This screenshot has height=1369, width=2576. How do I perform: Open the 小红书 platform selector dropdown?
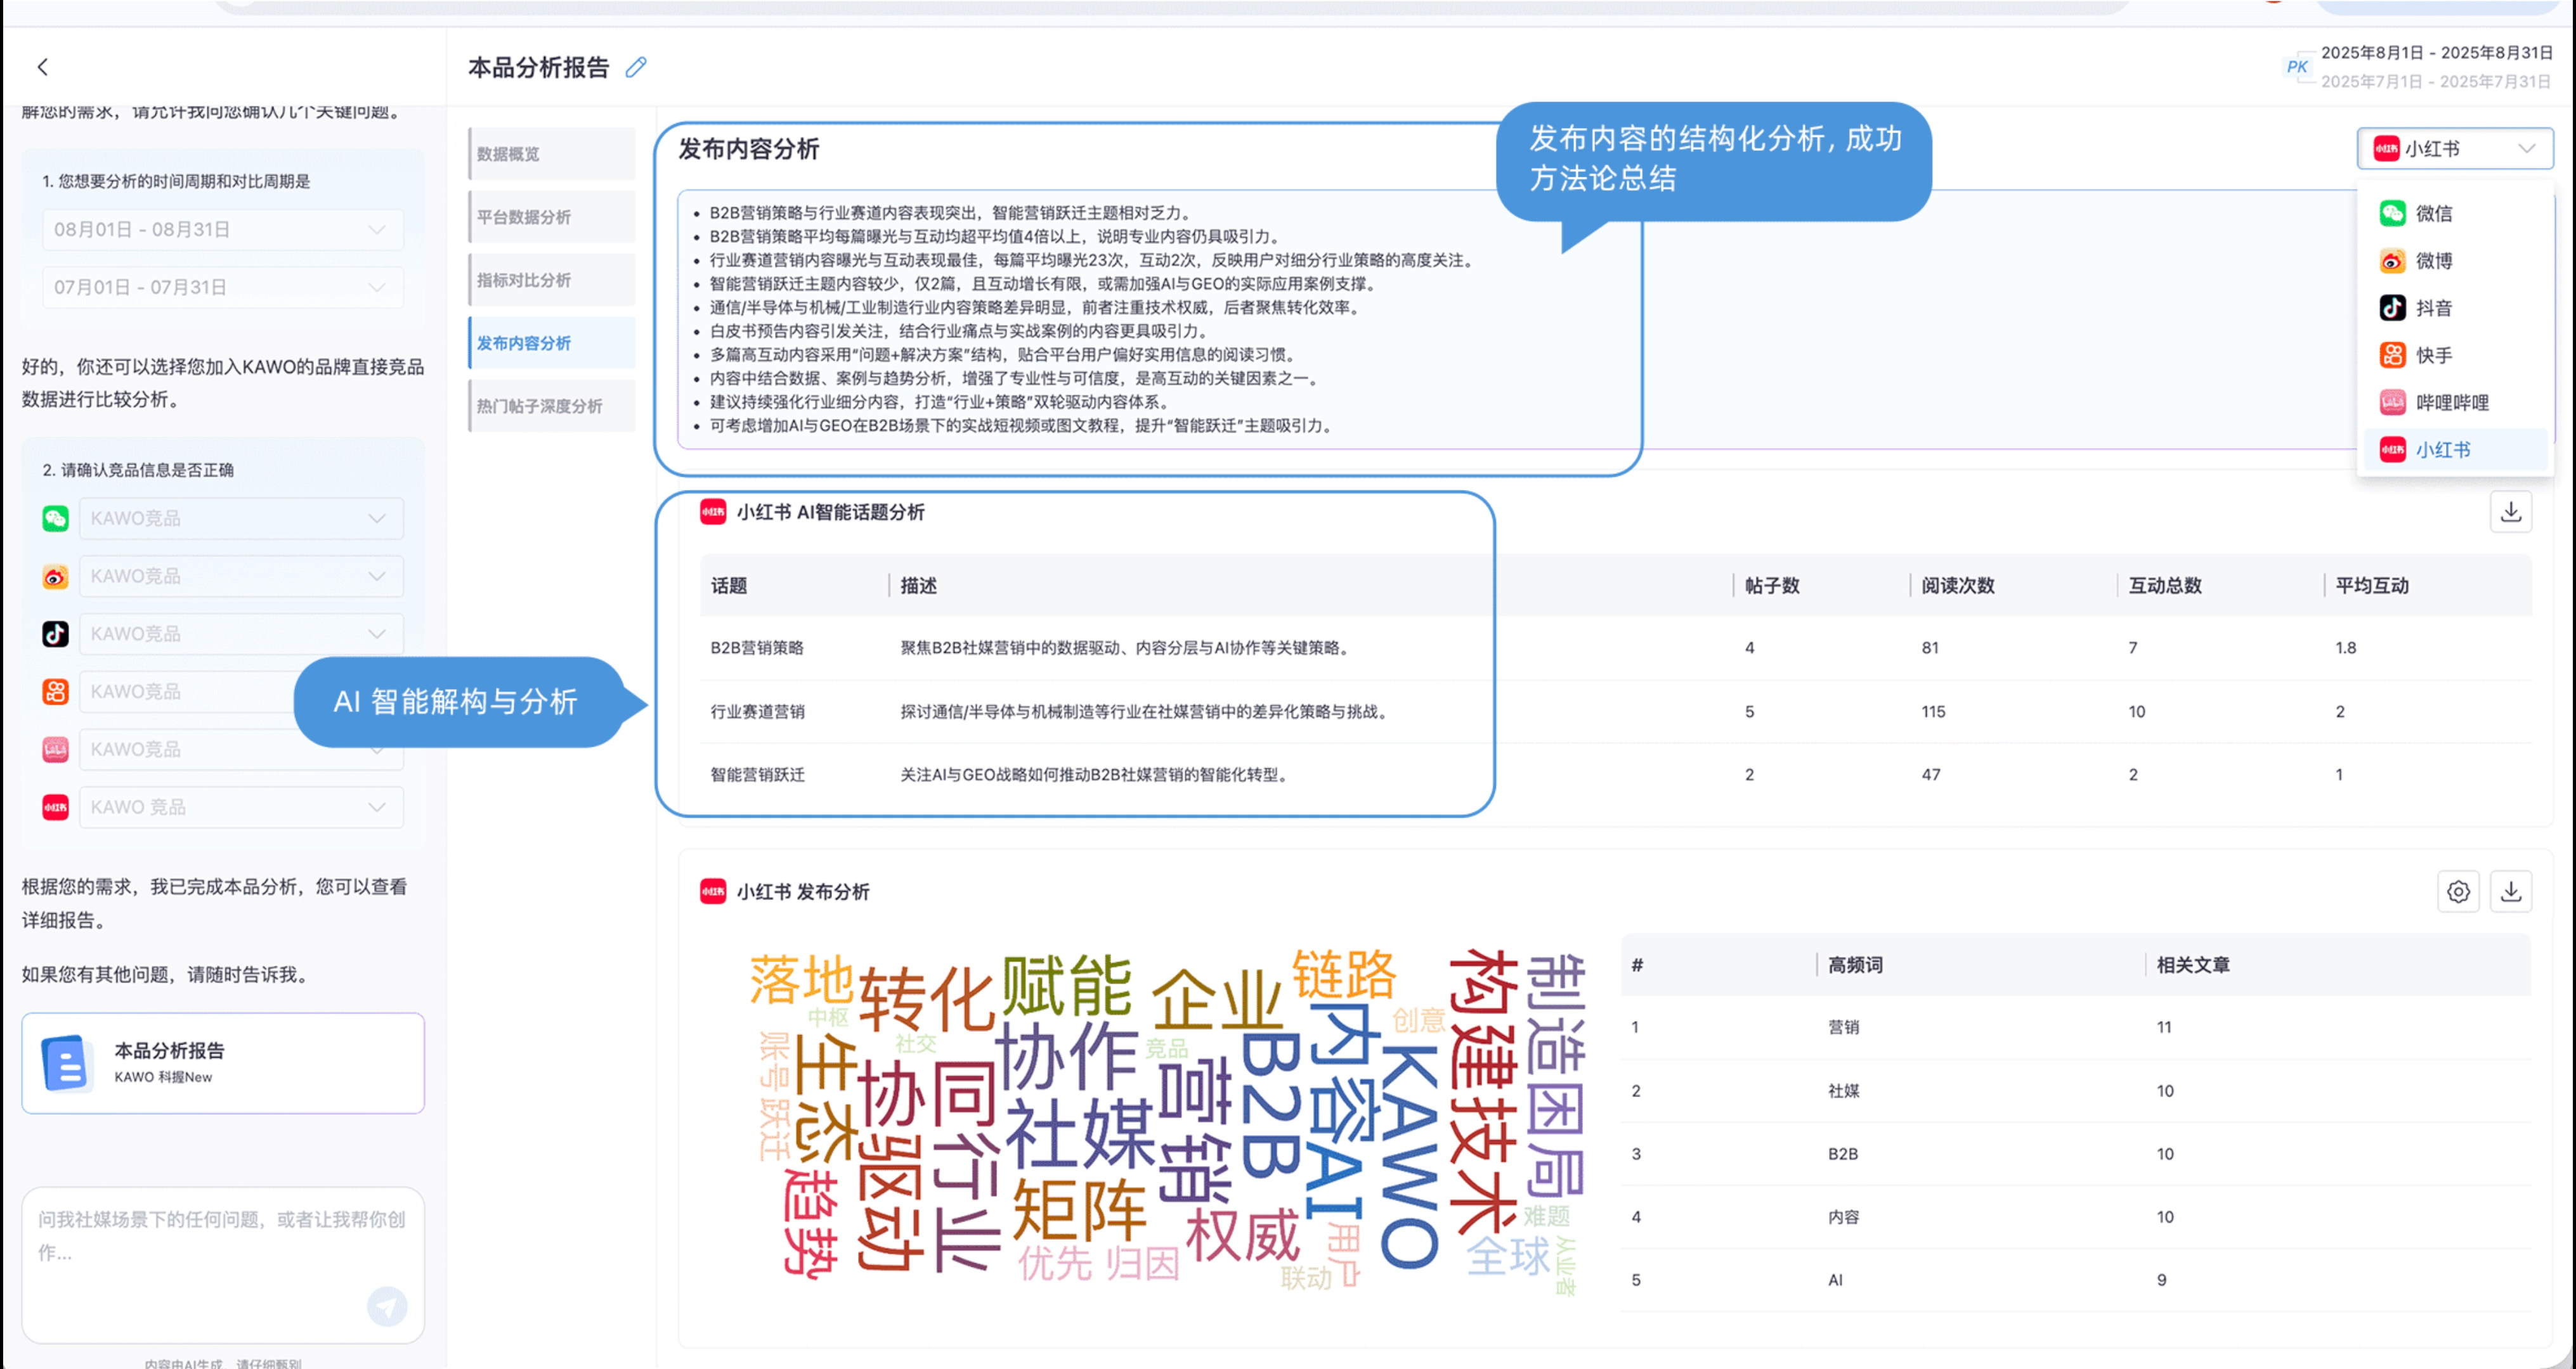coord(2454,149)
